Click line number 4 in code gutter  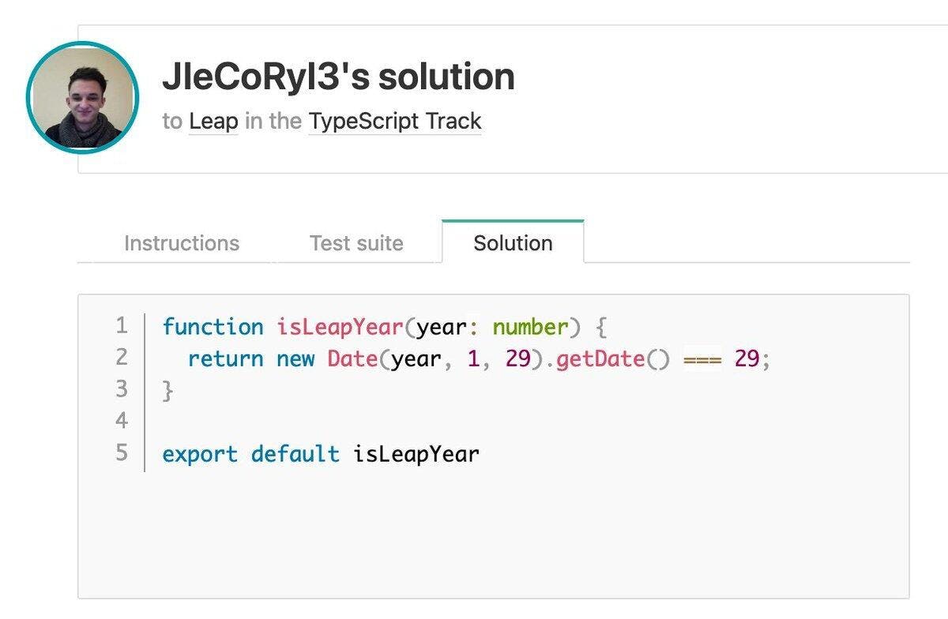(121, 421)
